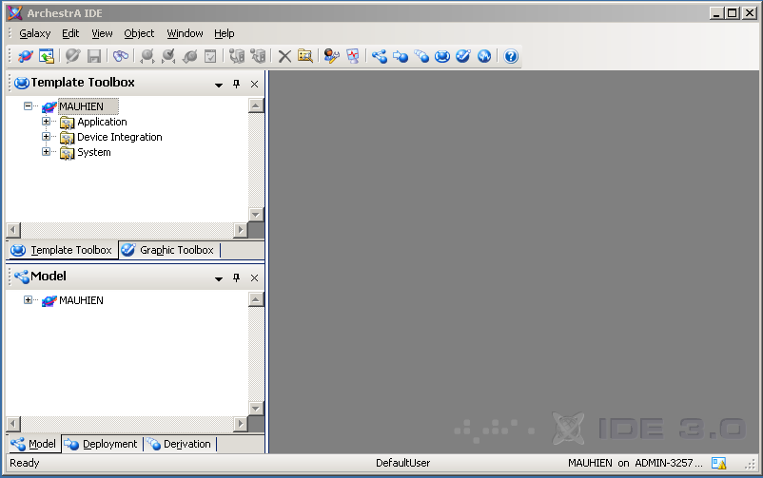Select MAUHIEN galaxy in Model tree
The height and width of the screenshot is (478, 763).
tap(81, 300)
